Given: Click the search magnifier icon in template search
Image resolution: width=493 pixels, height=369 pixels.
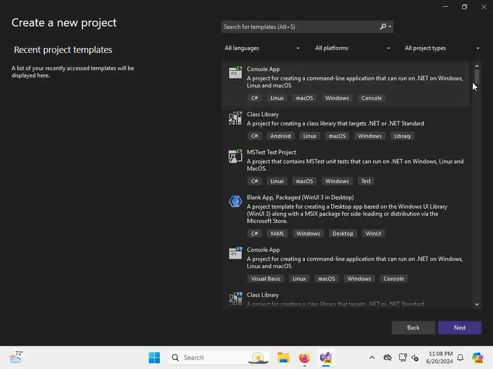Looking at the screenshot, I should pyautogui.click(x=383, y=27).
